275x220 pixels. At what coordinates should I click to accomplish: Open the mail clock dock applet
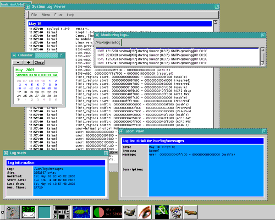pyautogui.click(x=29, y=211)
